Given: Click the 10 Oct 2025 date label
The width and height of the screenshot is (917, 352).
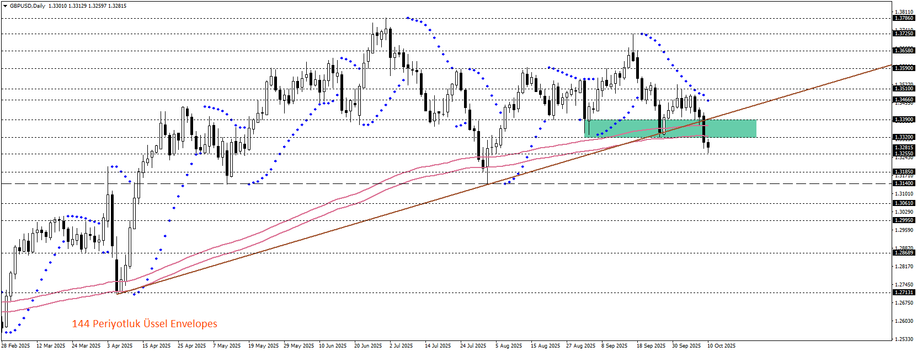Looking at the screenshot, I should point(722,346).
